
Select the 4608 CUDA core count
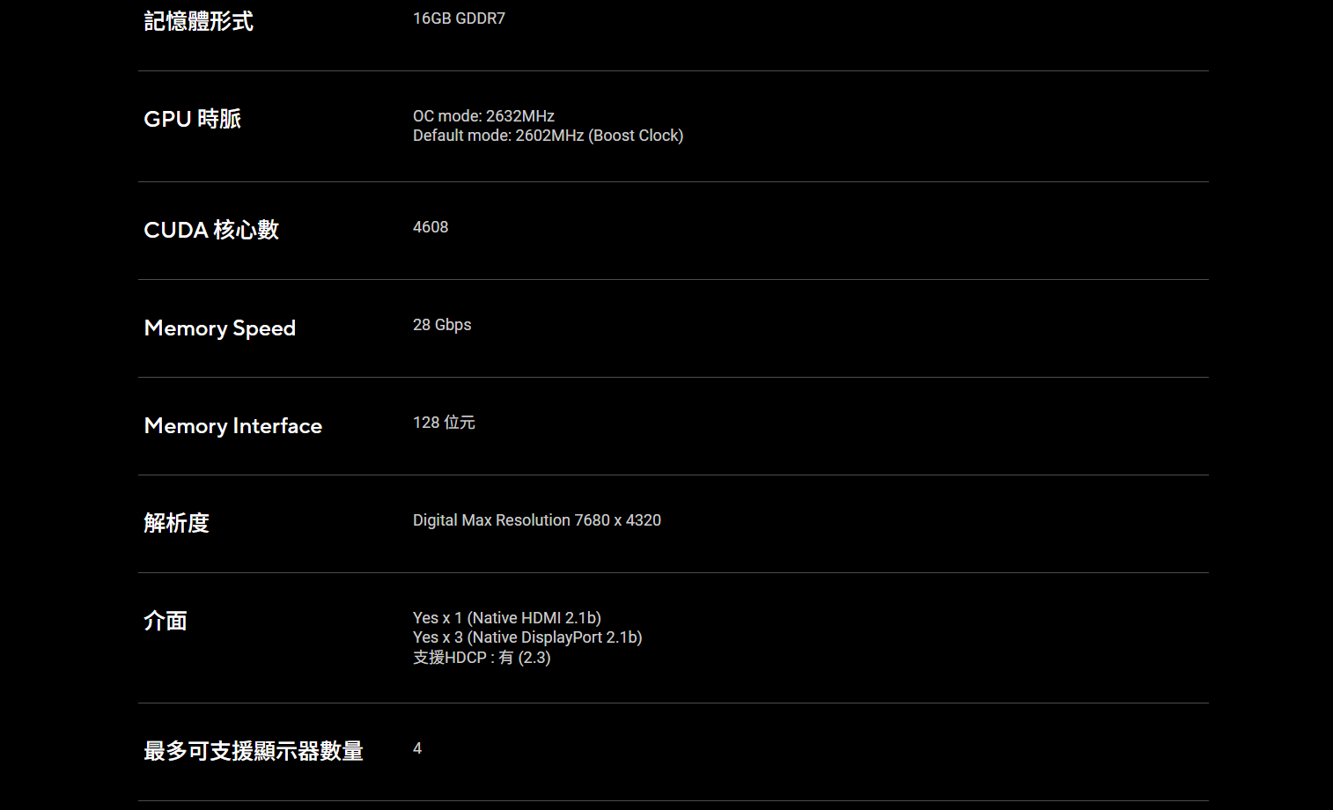point(431,227)
